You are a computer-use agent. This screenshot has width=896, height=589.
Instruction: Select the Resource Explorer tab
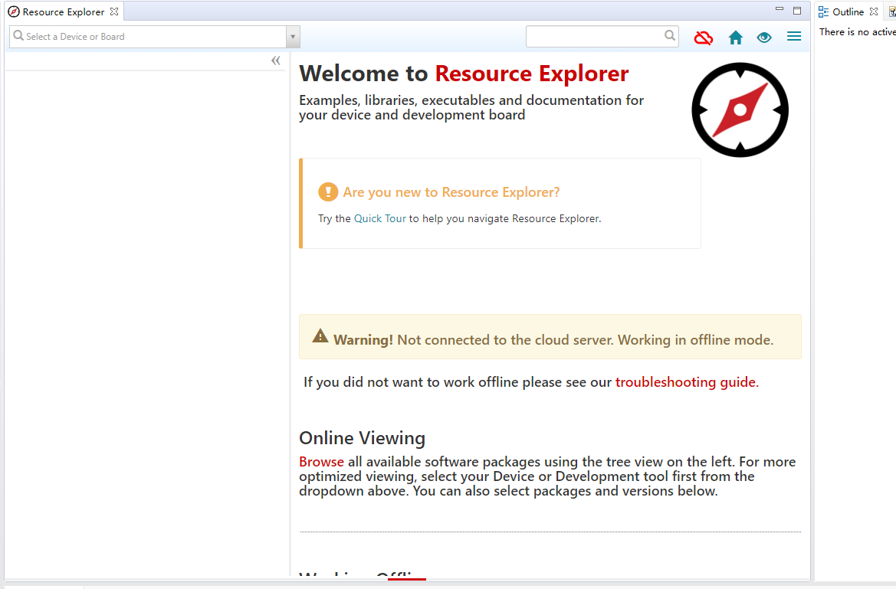pyautogui.click(x=64, y=11)
